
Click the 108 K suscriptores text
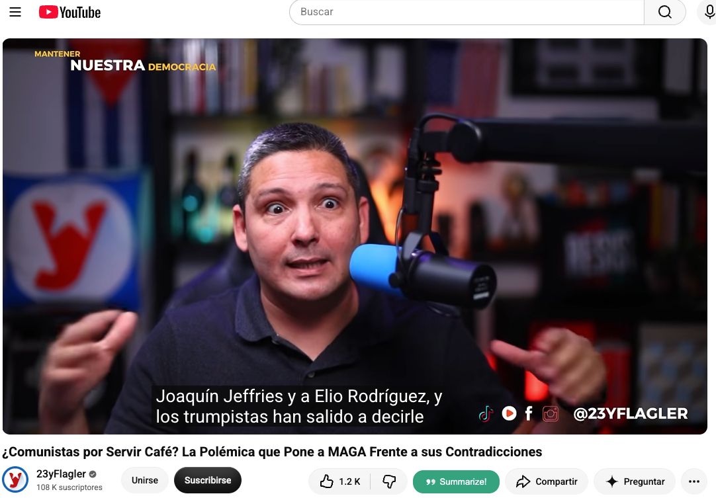pos(69,487)
